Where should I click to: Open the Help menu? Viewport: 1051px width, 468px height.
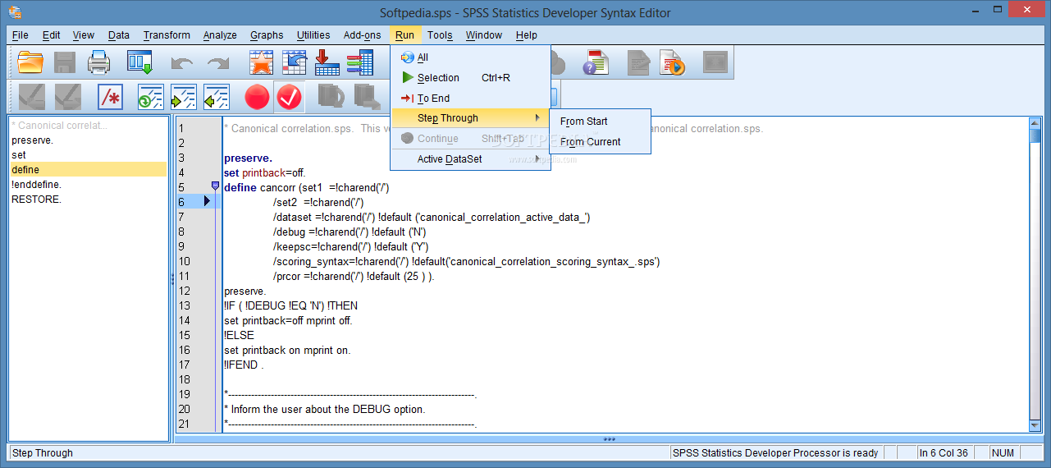(527, 35)
